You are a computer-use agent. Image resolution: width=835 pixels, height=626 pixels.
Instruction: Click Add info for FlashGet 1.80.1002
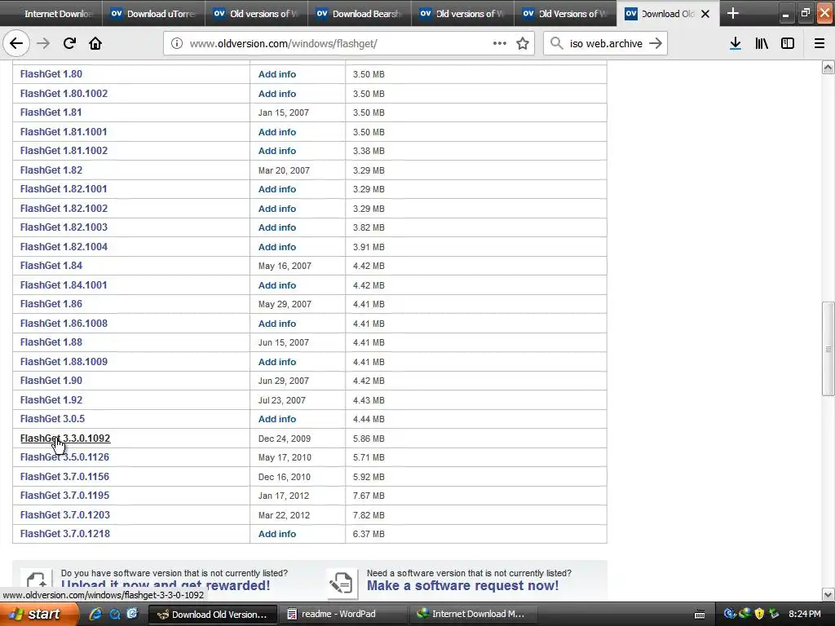point(277,94)
